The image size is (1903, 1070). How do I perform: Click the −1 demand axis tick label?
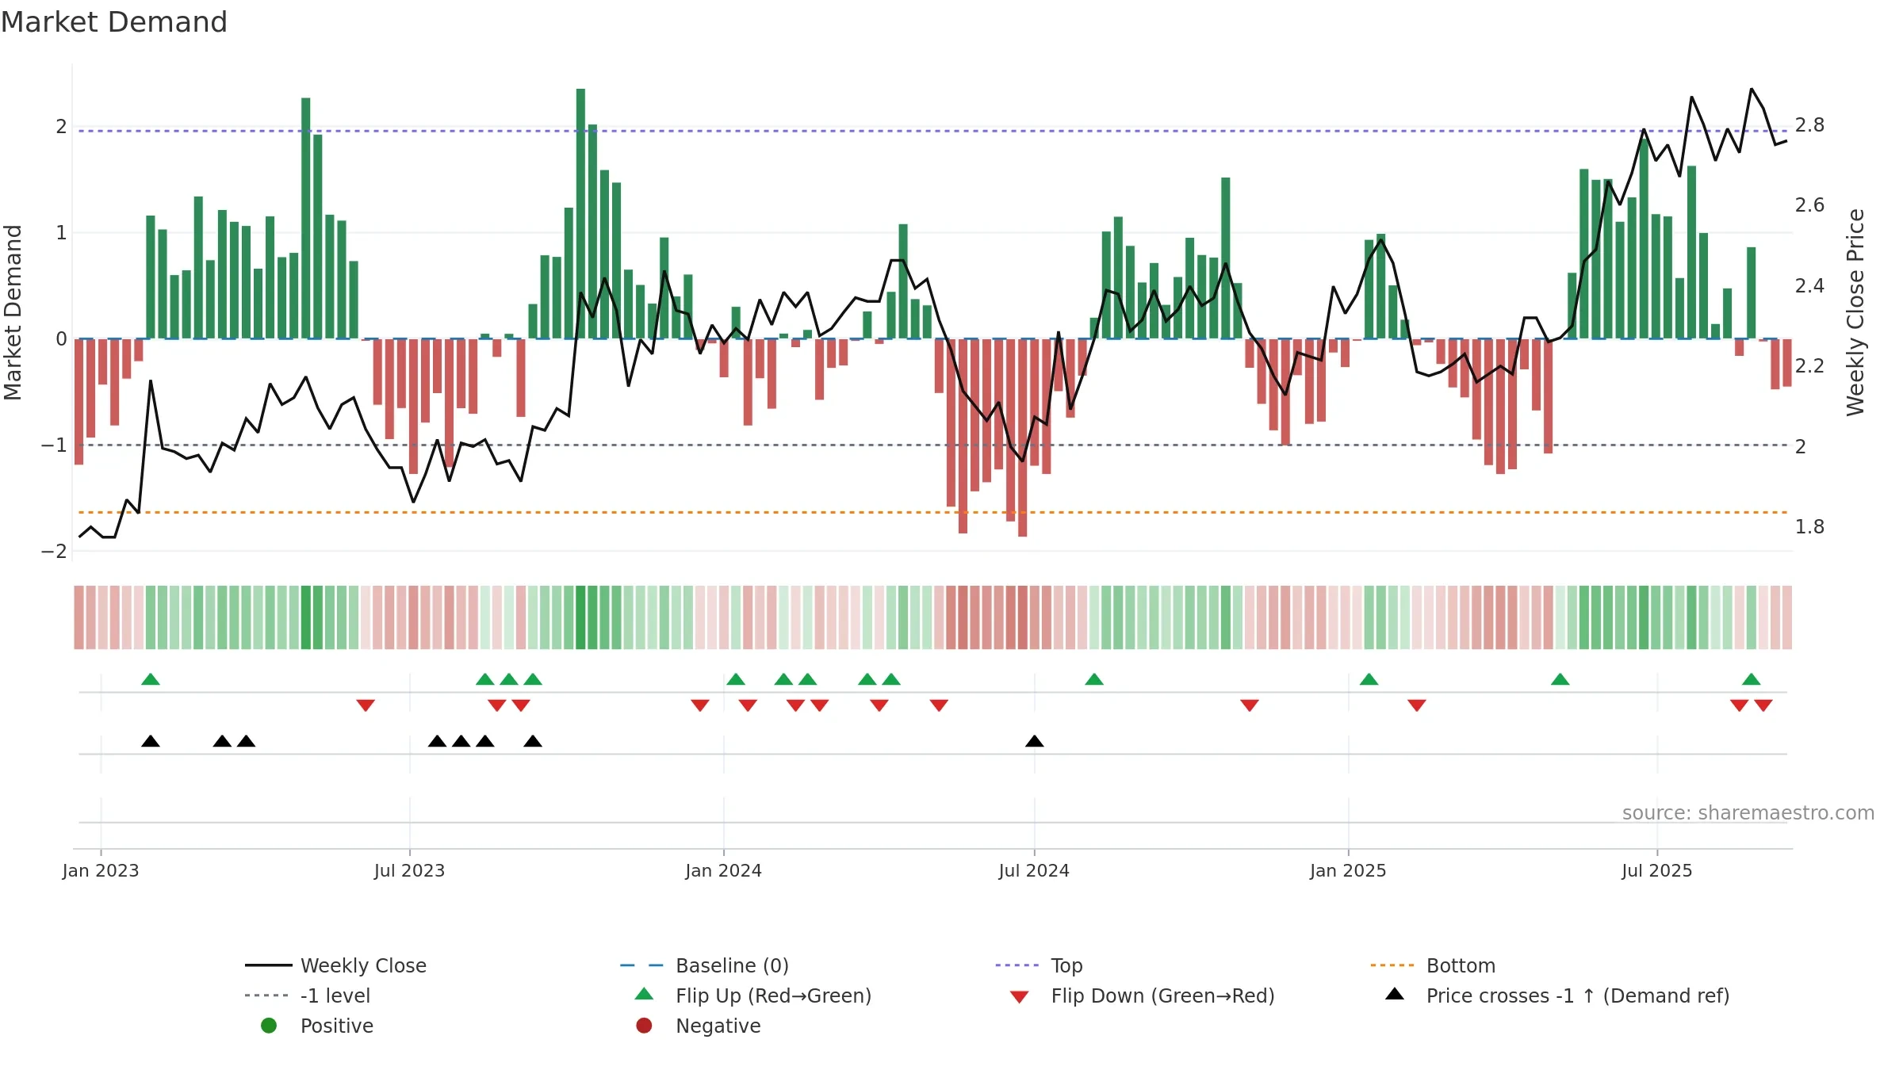click(54, 445)
